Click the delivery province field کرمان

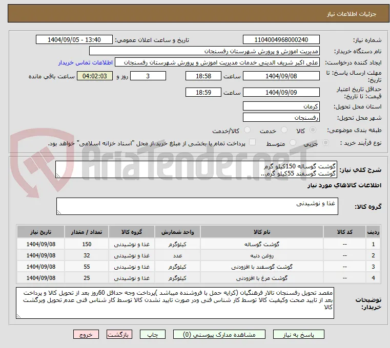pyautogui.click(x=281, y=106)
